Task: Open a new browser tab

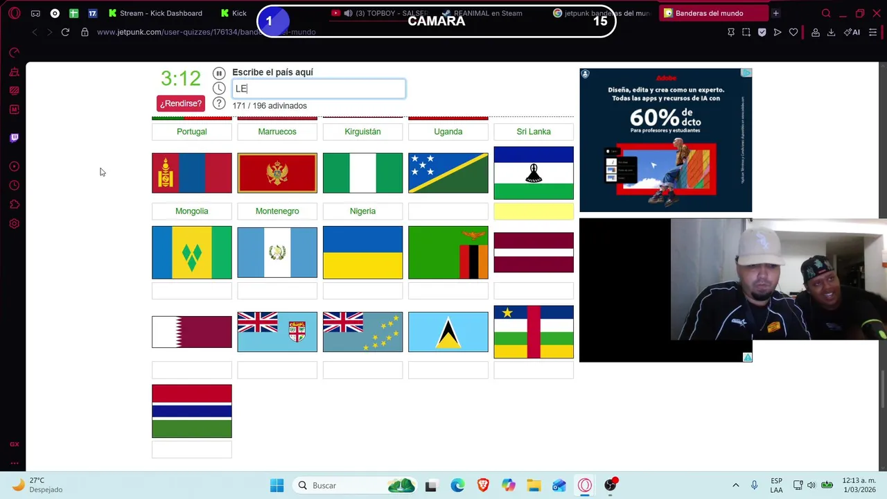Action: click(x=775, y=13)
